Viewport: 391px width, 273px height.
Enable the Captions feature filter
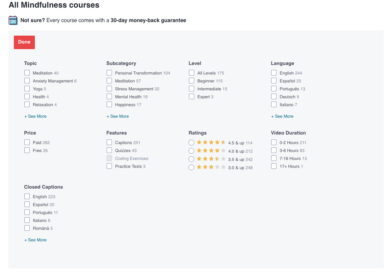tap(109, 142)
